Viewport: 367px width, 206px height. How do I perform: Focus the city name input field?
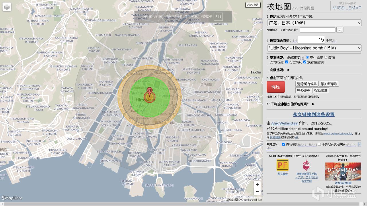coord(318,30)
